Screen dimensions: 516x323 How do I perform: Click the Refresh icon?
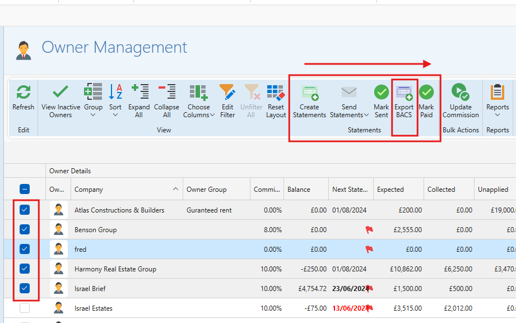click(x=24, y=93)
